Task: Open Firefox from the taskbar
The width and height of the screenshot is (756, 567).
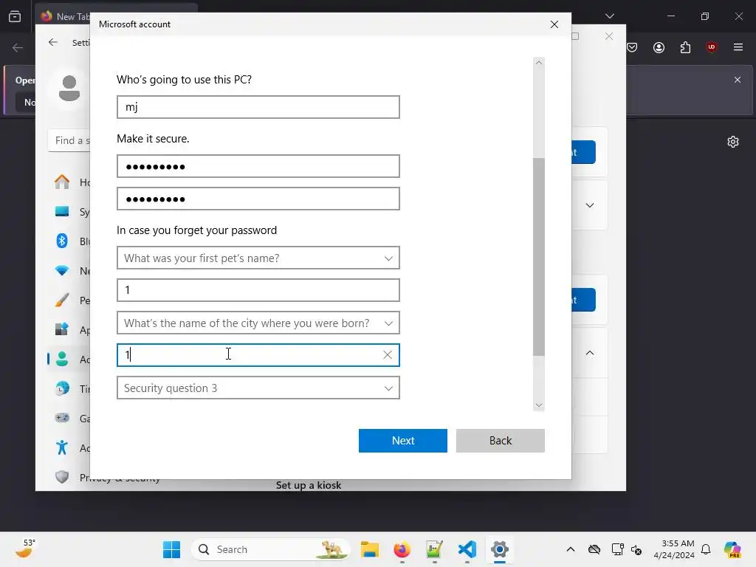Action: tap(402, 549)
